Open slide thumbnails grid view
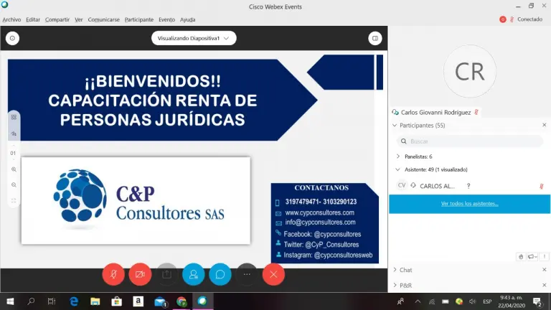Viewport: 551px width, 310px height. pos(14,117)
